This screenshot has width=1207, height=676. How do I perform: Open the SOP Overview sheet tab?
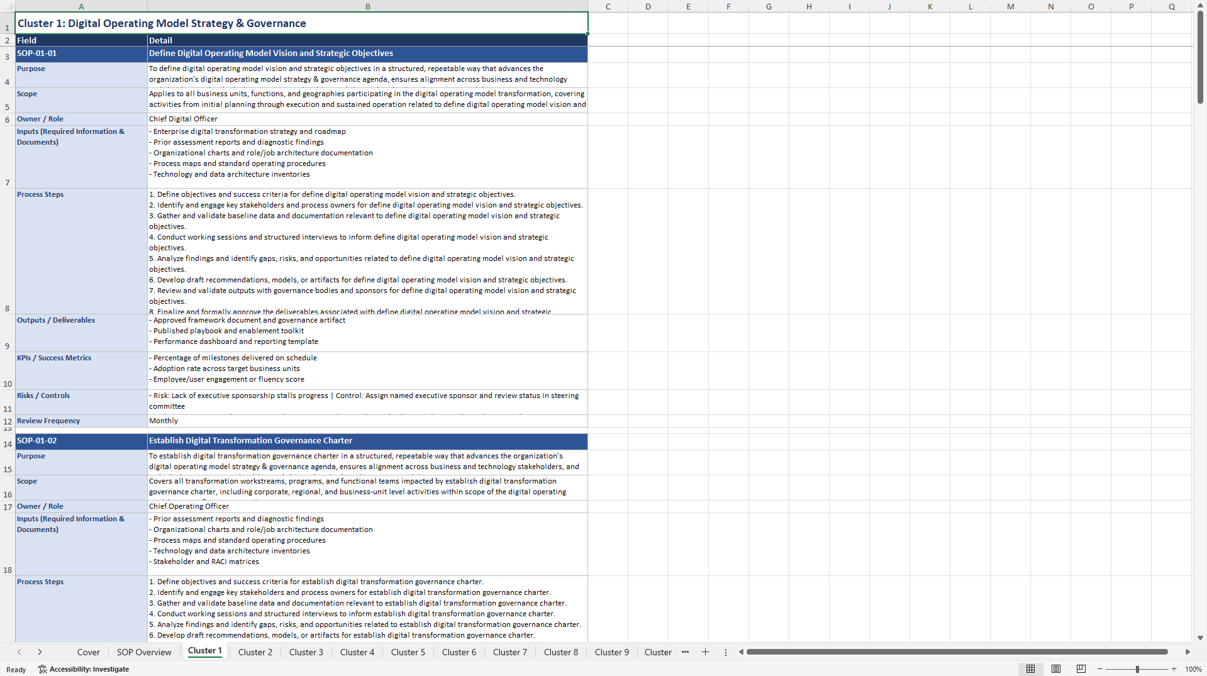[x=144, y=652]
